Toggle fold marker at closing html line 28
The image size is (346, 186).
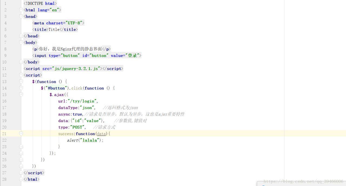point(21,179)
